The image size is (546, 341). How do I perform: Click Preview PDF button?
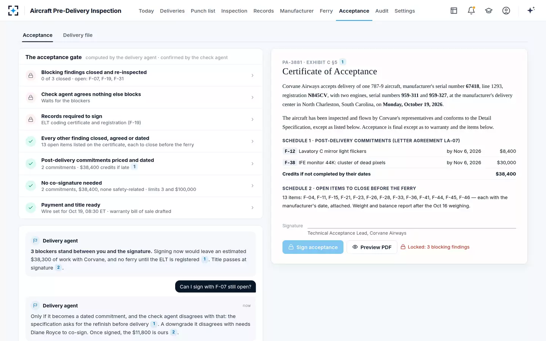[x=372, y=247]
